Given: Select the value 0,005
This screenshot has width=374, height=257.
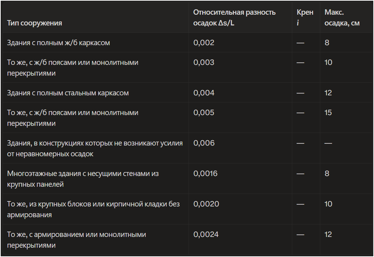Looking at the screenshot, I should pos(204,113).
